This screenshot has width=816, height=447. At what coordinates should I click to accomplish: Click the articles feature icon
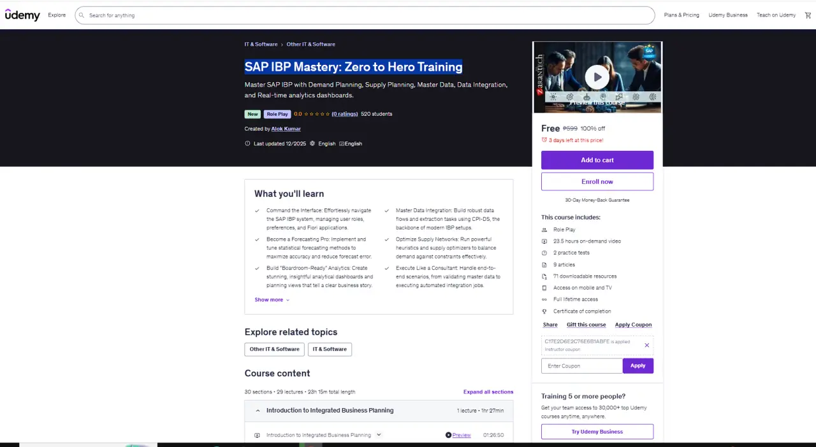[x=544, y=265]
